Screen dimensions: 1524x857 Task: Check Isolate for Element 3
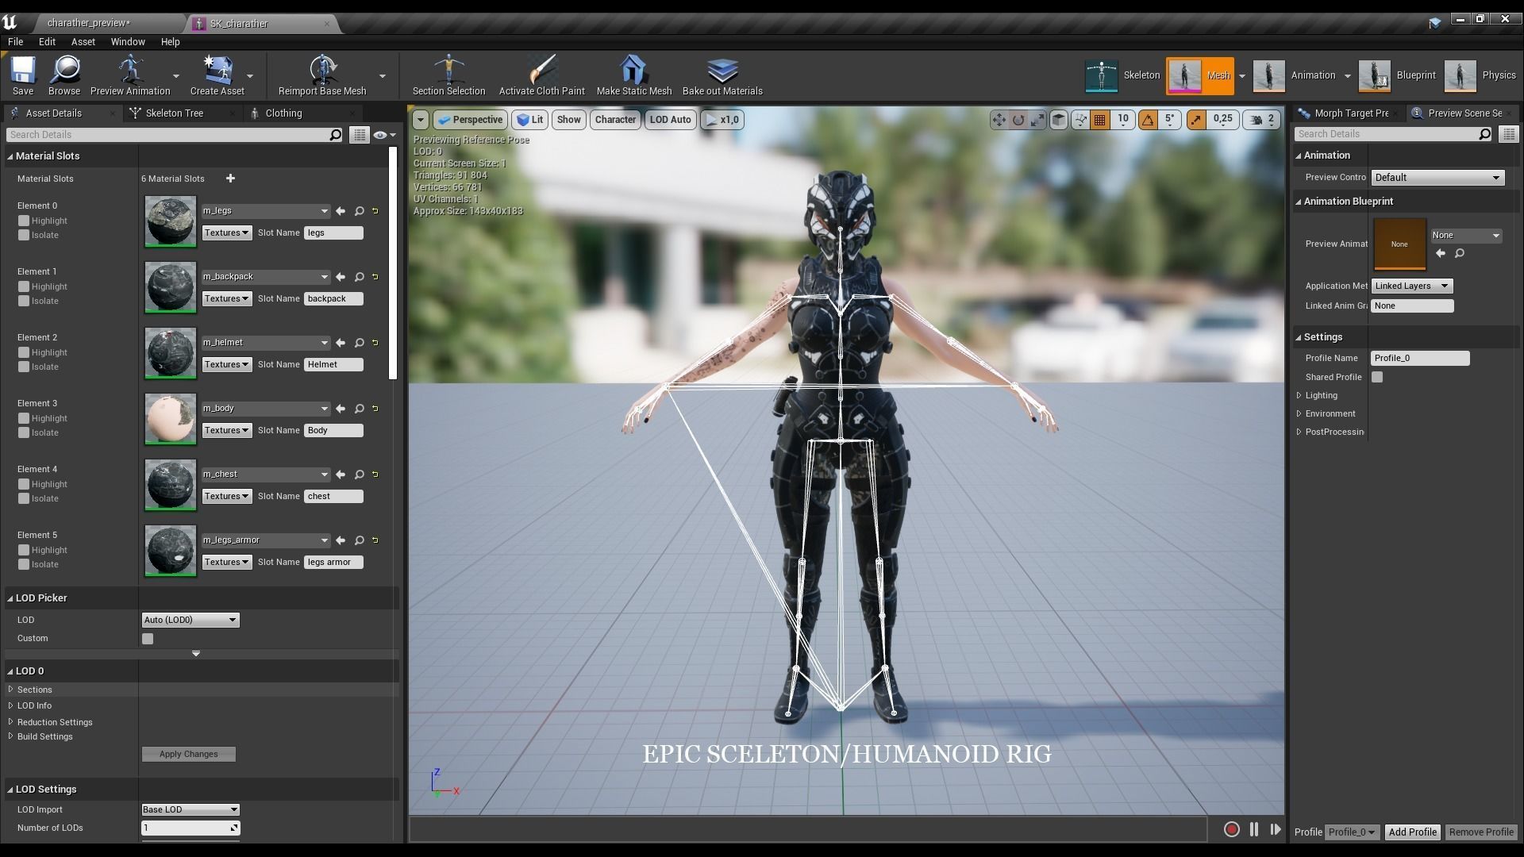[24, 432]
